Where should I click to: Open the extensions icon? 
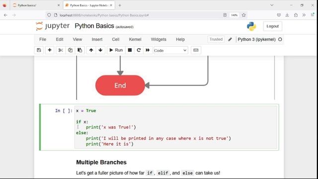coord(296,15)
